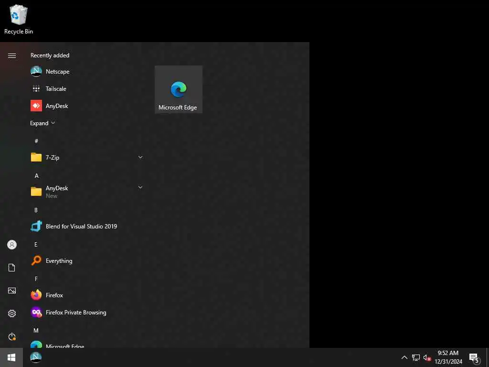Image resolution: width=489 pixels, height=367 pixels.
Task: Open Netscape from Recently added list
Action: [x=87, y=72]
